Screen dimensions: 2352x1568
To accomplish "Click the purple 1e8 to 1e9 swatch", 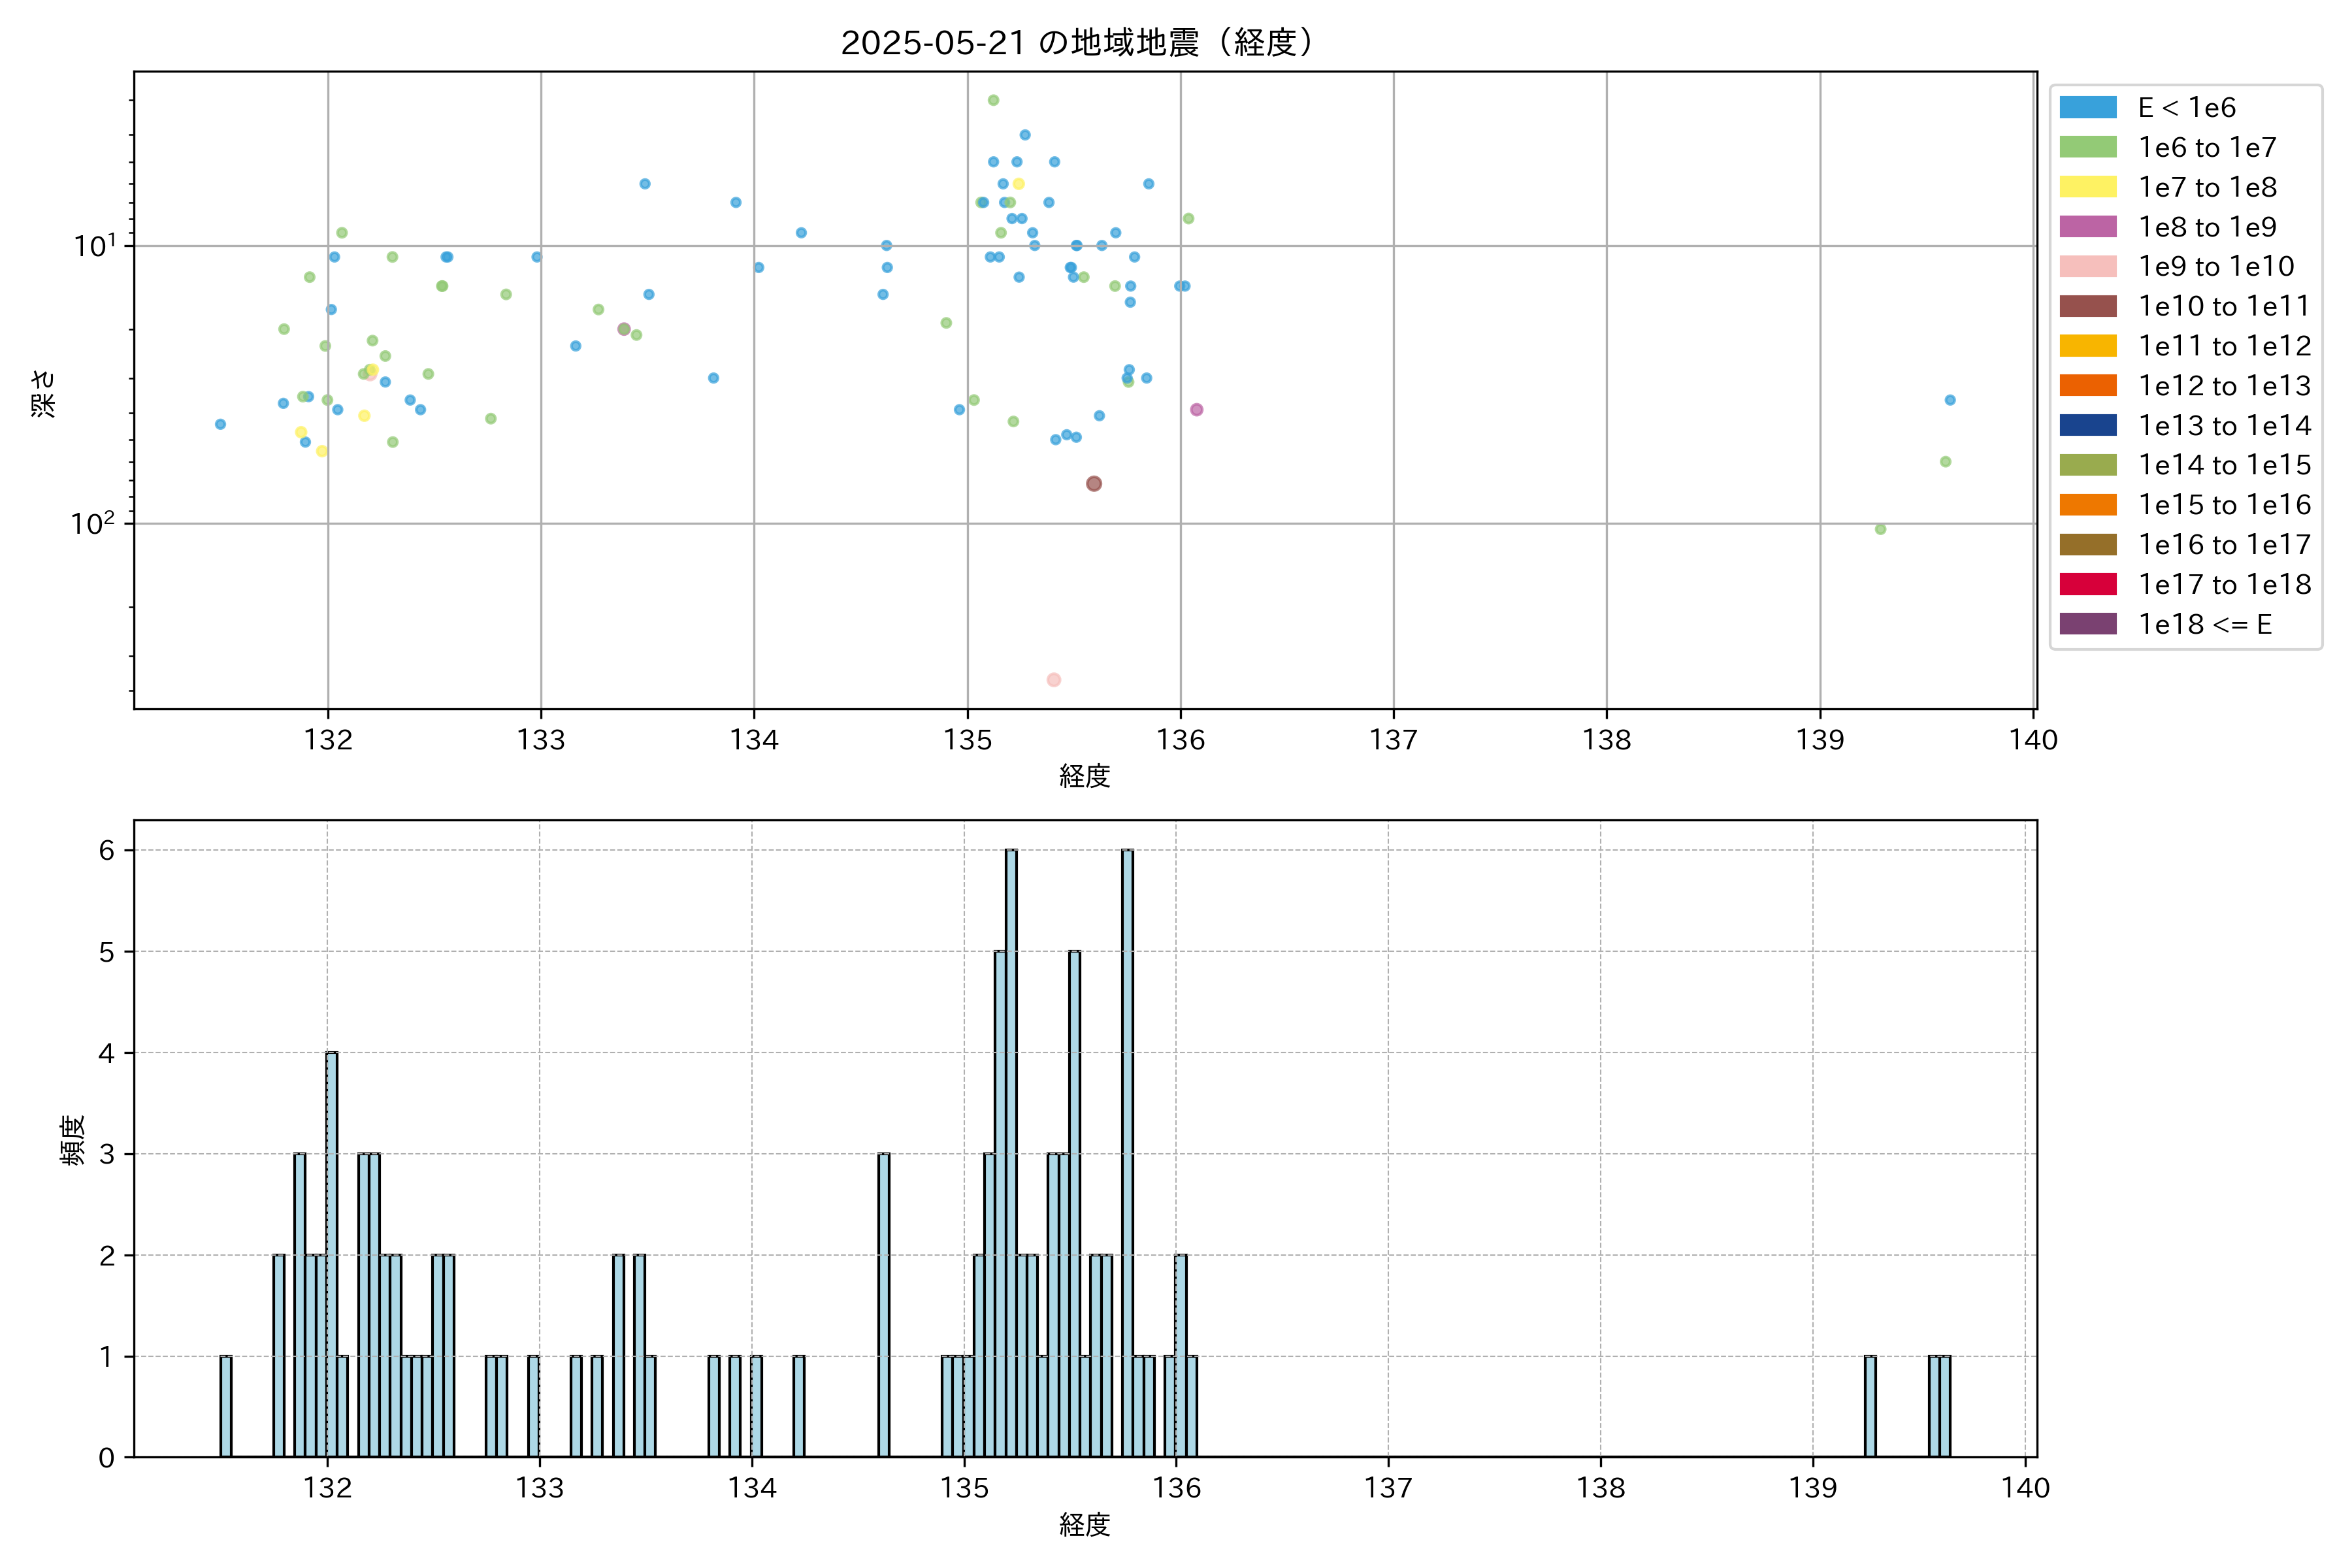I will [2087, 227].
